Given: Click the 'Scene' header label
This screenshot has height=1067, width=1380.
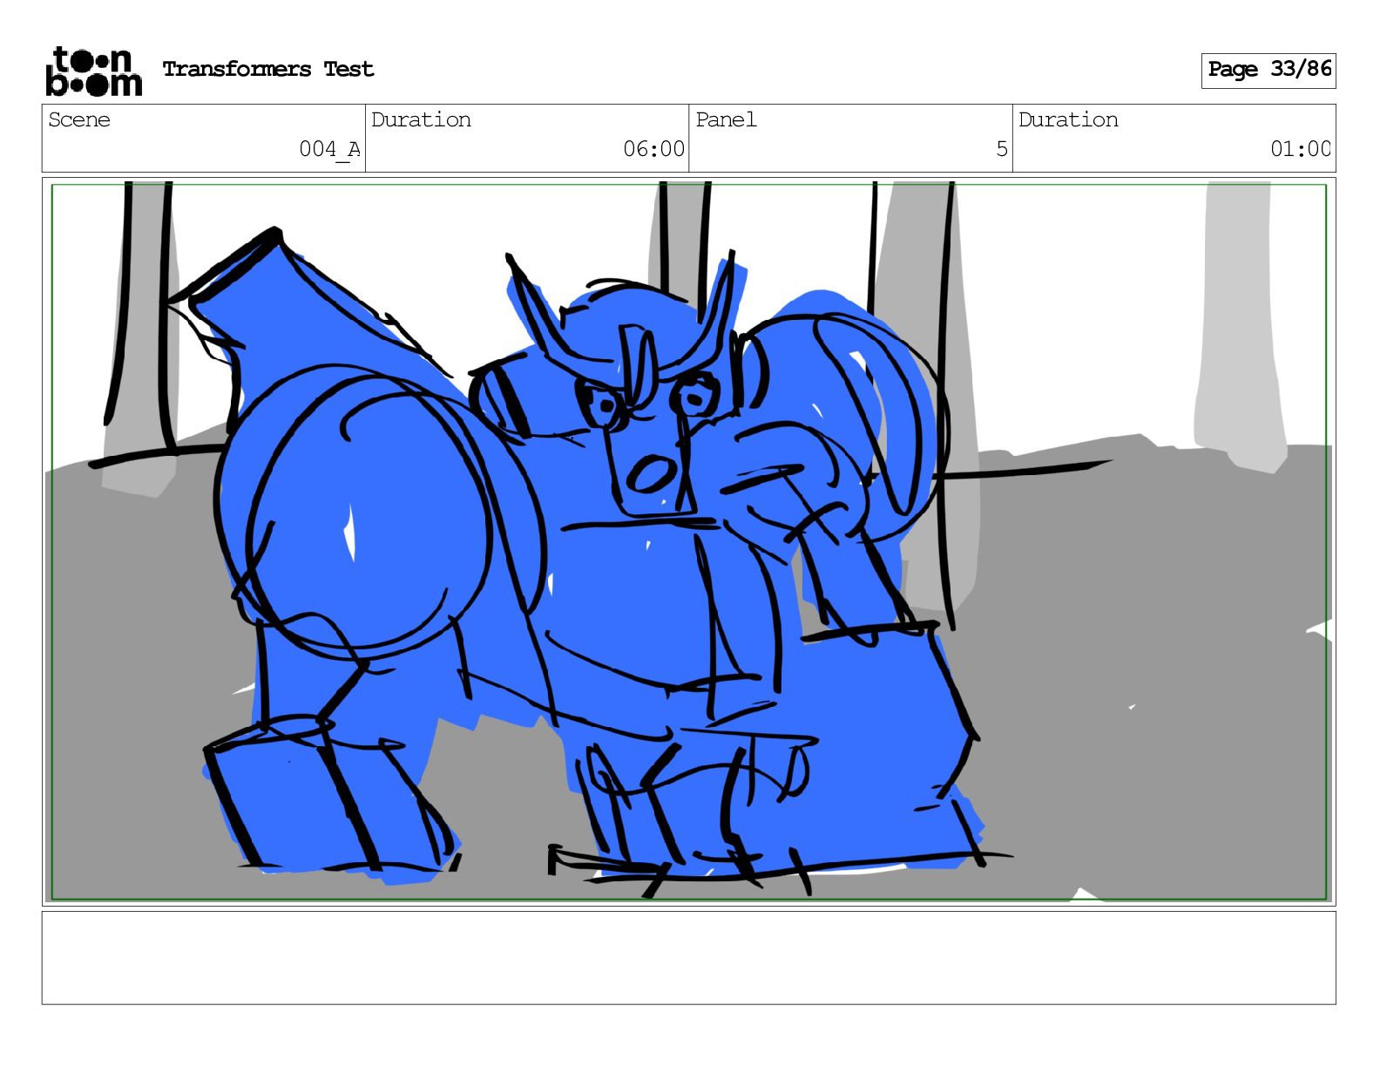Looking at the screenshot, I should pyautogui.click(x=79, y=119).
